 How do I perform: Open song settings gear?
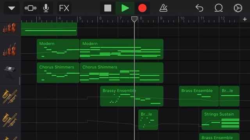(238, 8)
